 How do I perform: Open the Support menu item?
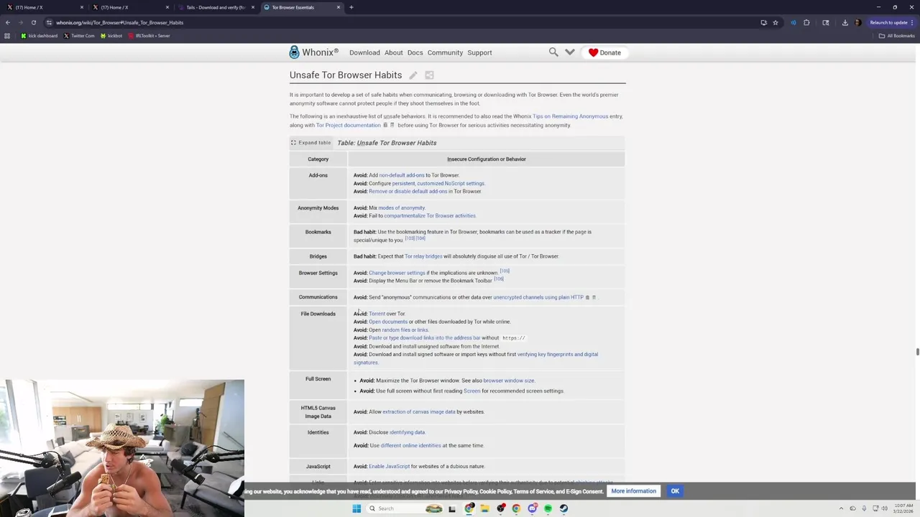coord(479,52)
